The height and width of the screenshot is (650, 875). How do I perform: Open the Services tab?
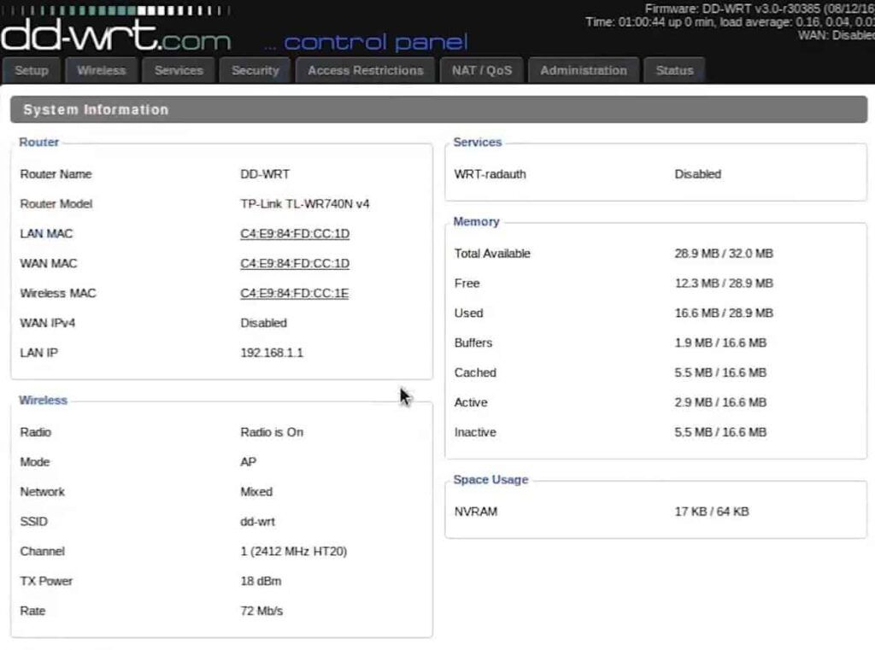[178, 70]
